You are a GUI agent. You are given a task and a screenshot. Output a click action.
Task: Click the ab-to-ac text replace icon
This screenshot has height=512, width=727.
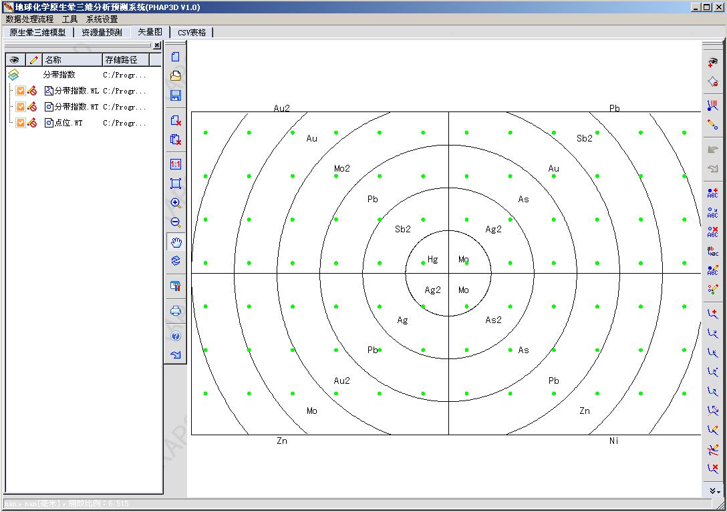pyautogui.click(x=712, y=251)
